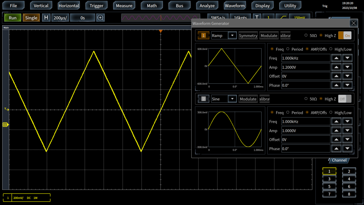Viewport: 364px width, 205px height.
Task: Click the waveform overview navigation bar
Action: tap(161, 18)
